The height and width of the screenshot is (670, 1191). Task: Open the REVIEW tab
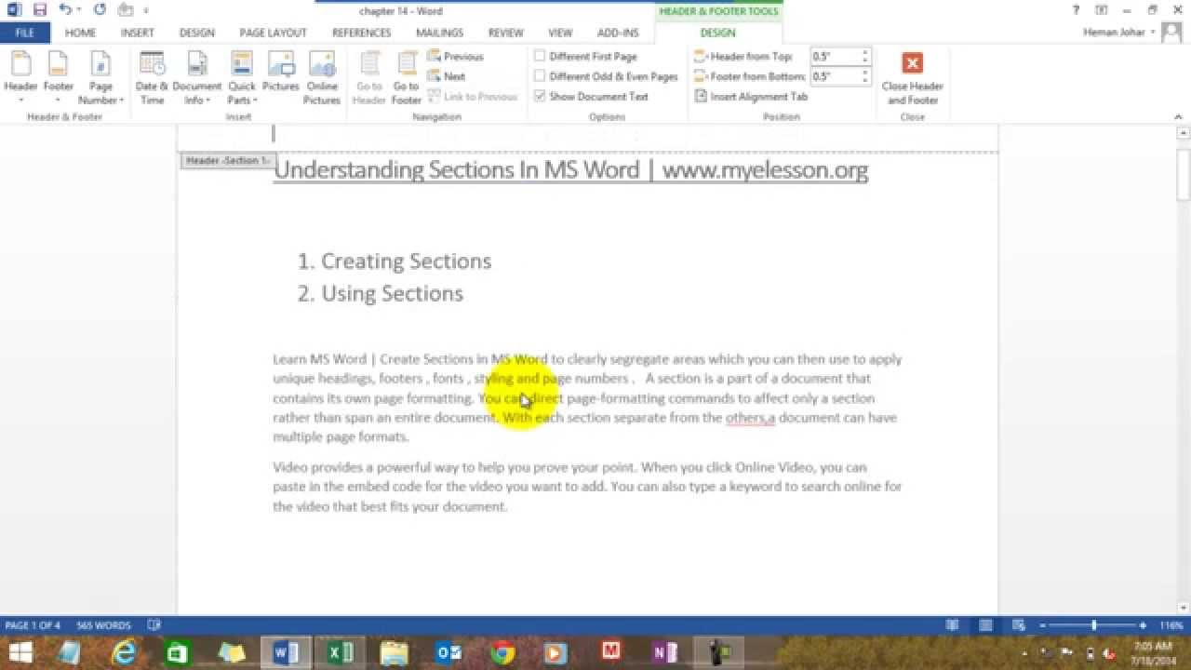(506, 33)
